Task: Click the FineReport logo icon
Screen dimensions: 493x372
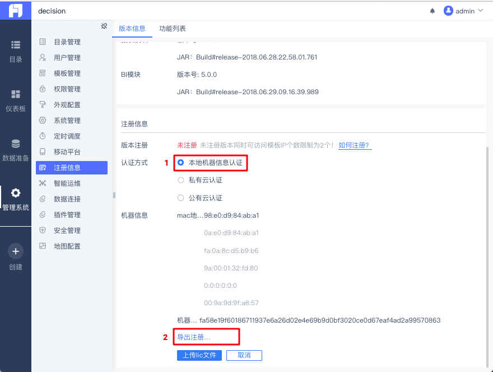Action: [x=16, y=11]
